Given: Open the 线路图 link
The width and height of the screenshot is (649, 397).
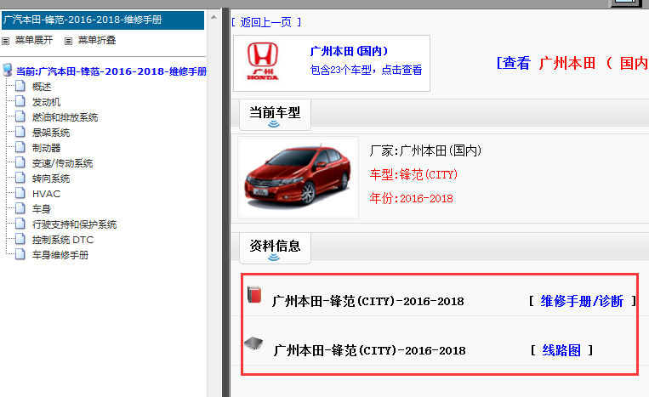Looking at the screenshot, I should click(561, 350).
